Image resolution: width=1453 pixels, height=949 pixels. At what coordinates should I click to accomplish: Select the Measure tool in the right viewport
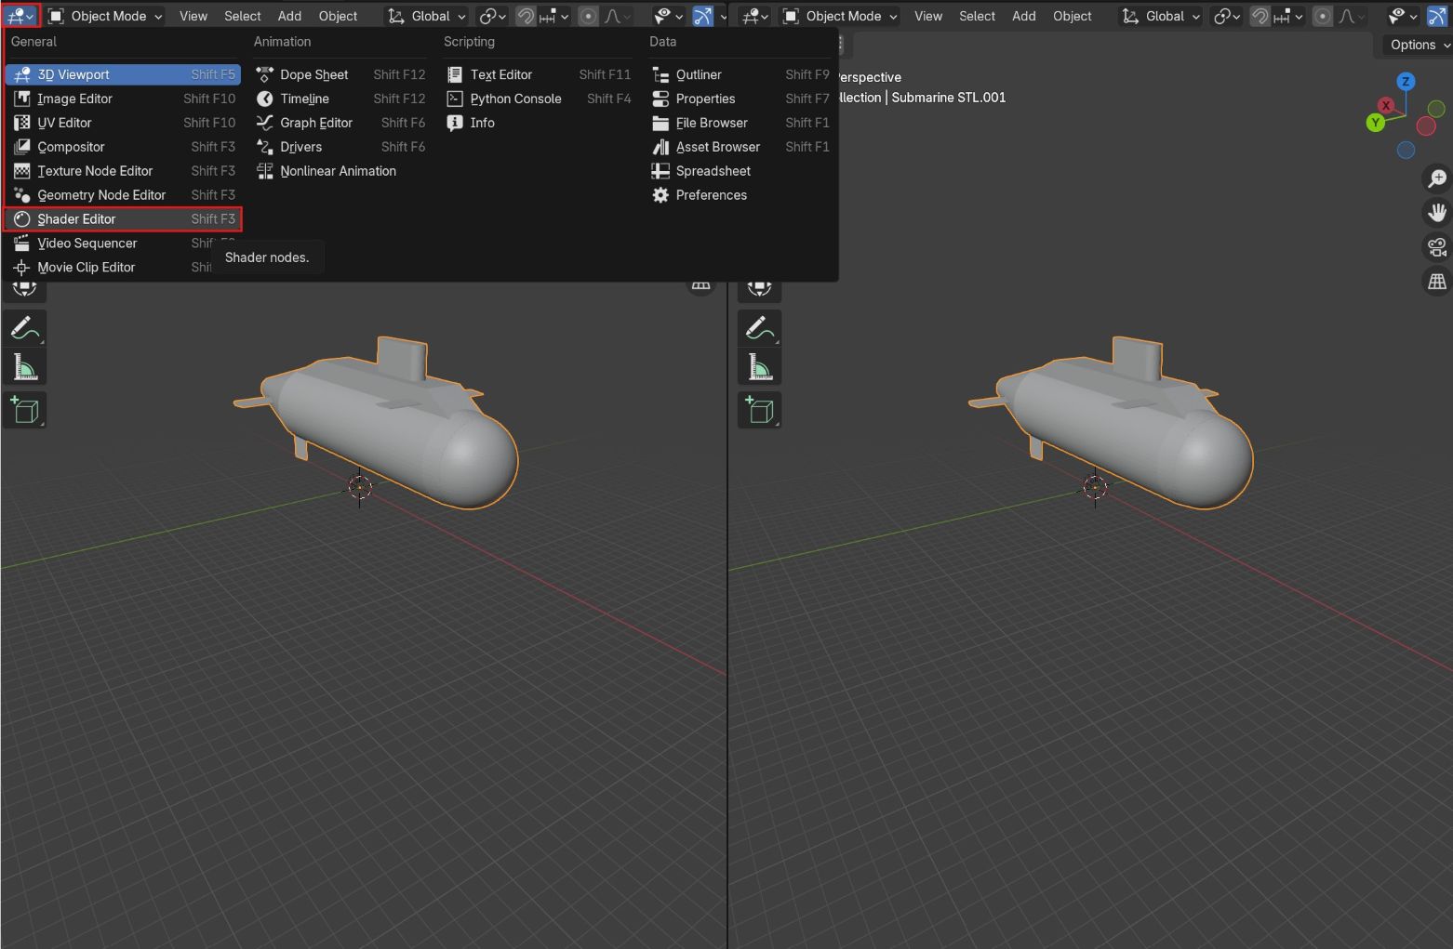tap(760, 368)
